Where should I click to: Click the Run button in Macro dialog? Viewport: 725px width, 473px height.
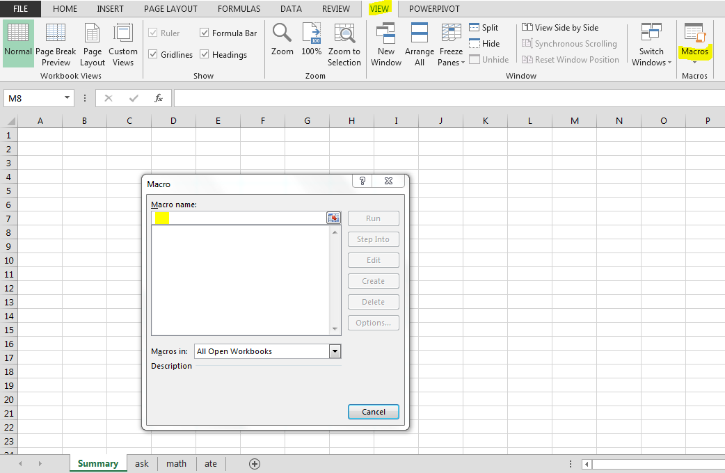pyautogui.click(x=373, y=218)
